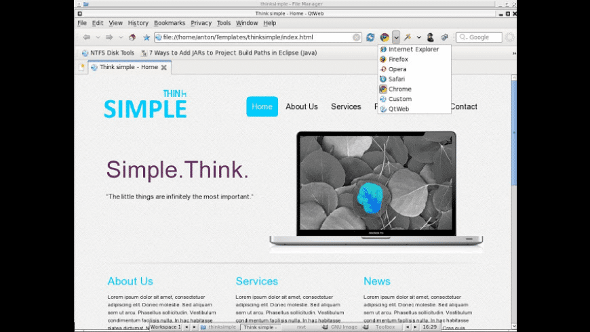Click the Chrome user agent icon in toolbar
The height and width of the screenshot is (332, 590).
(384, 37)
